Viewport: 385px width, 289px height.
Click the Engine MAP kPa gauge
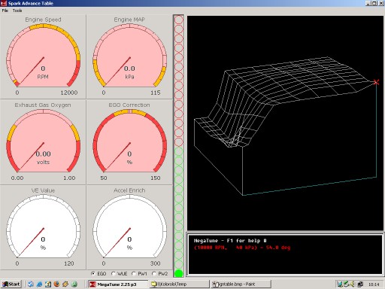tap(129, 56)
